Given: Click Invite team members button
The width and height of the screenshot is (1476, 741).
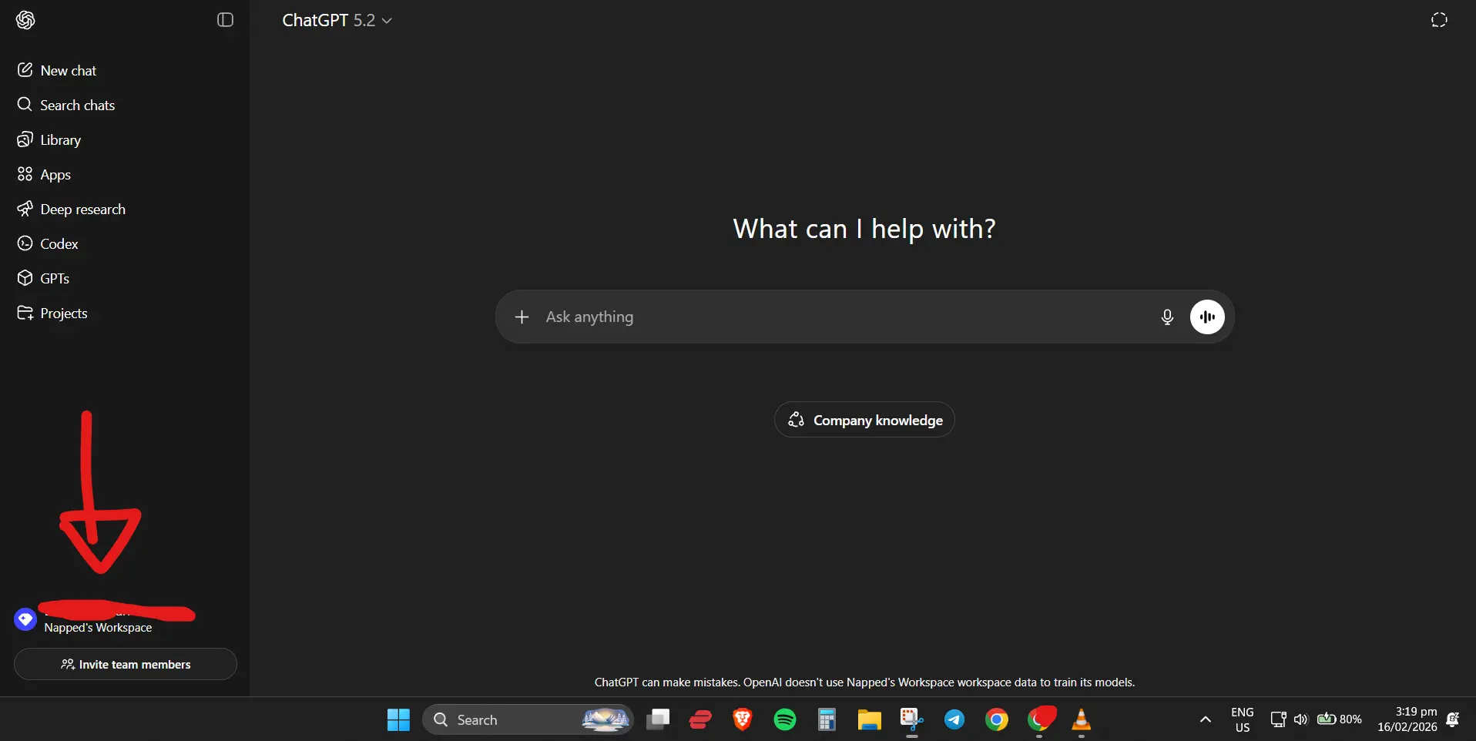Looking at the screenshot, I should 126,664.
